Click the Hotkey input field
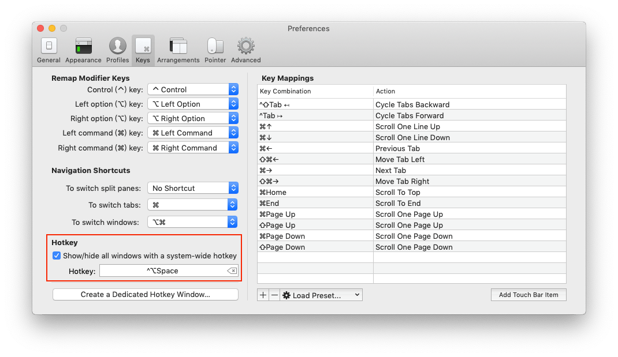Viewport: 618px width, 357px height. point(162,270)
